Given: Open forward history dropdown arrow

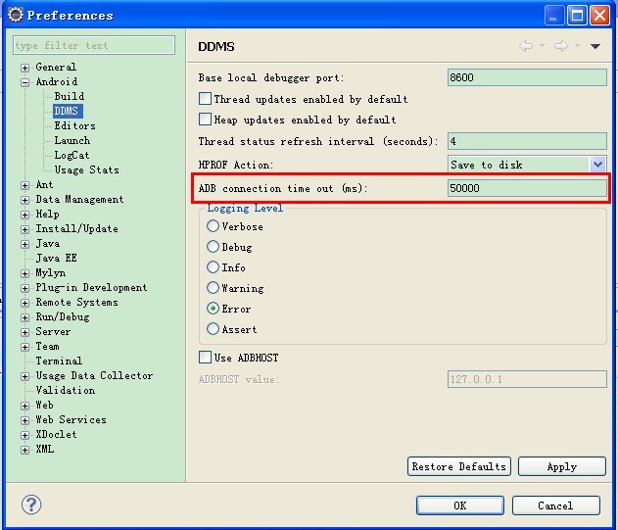Looking at the screenshot, I should click(577, 46).
